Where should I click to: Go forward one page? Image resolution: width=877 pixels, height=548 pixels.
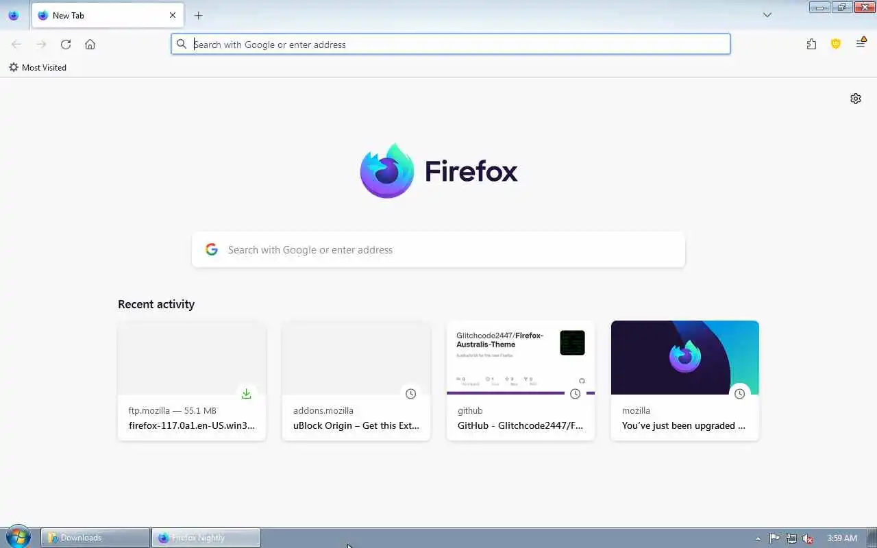[41, 45]
